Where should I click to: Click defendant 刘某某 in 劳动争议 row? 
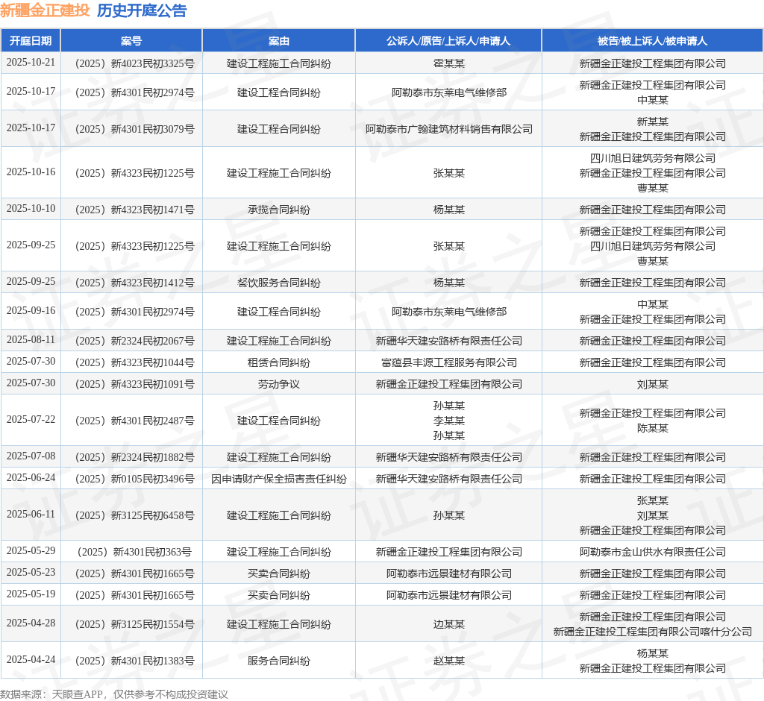652,384
